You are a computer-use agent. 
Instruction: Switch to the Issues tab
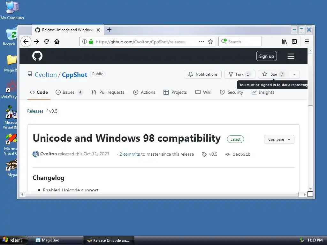[x=69, y=92]
